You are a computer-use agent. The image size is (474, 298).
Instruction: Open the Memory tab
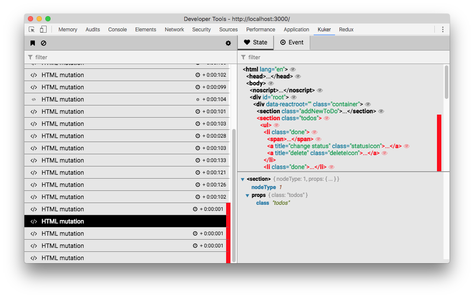(68, 29)
